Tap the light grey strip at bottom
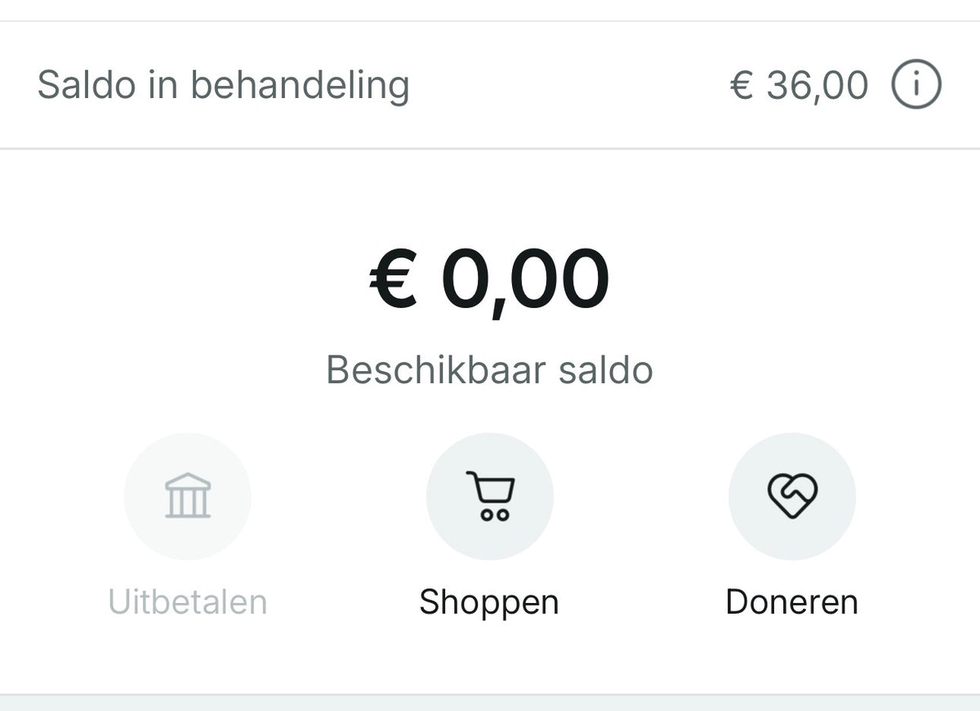This screenshot has width=980, height=711. pos(490,704)
